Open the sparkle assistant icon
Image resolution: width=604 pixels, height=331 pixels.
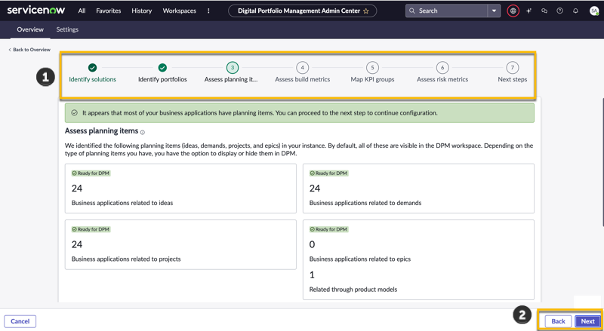pyautogui.click(x=528, y=11)
